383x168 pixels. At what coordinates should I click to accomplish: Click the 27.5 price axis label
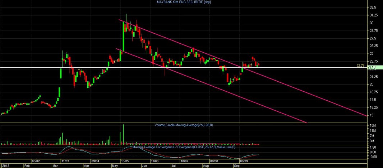click(x=373, y=38)
